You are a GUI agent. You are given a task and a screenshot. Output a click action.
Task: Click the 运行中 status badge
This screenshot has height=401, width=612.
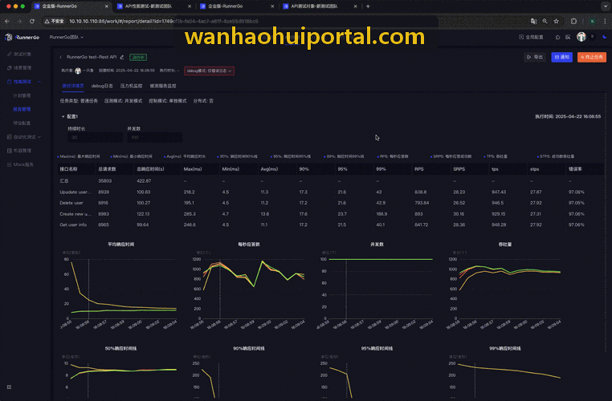pyautogui.click(x=138, y=57)
